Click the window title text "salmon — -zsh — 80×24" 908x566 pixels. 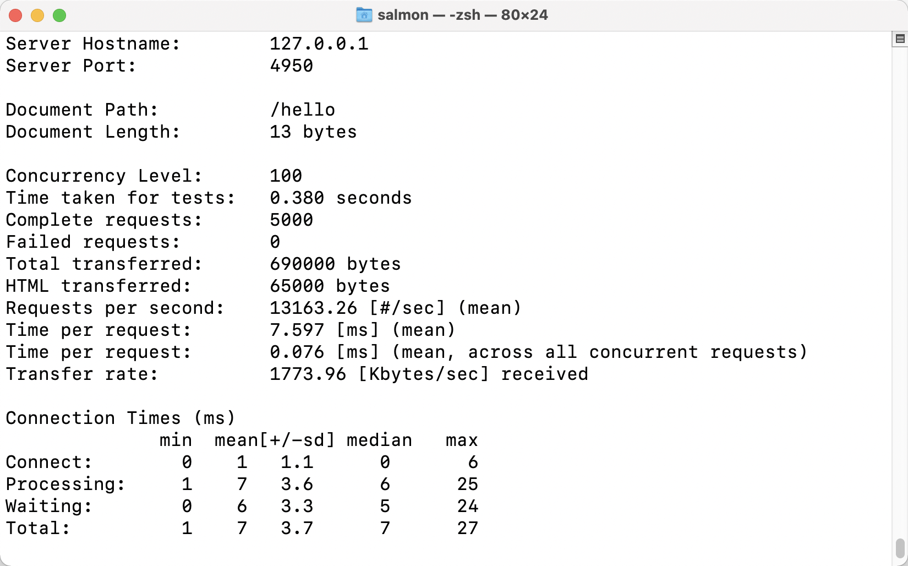pos(462,15)
